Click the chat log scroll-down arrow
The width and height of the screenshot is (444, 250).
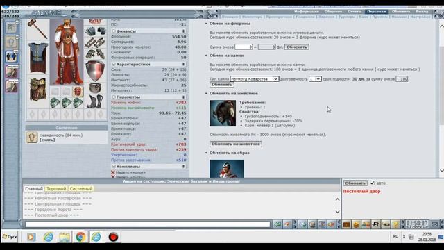(x=337, y=211)
